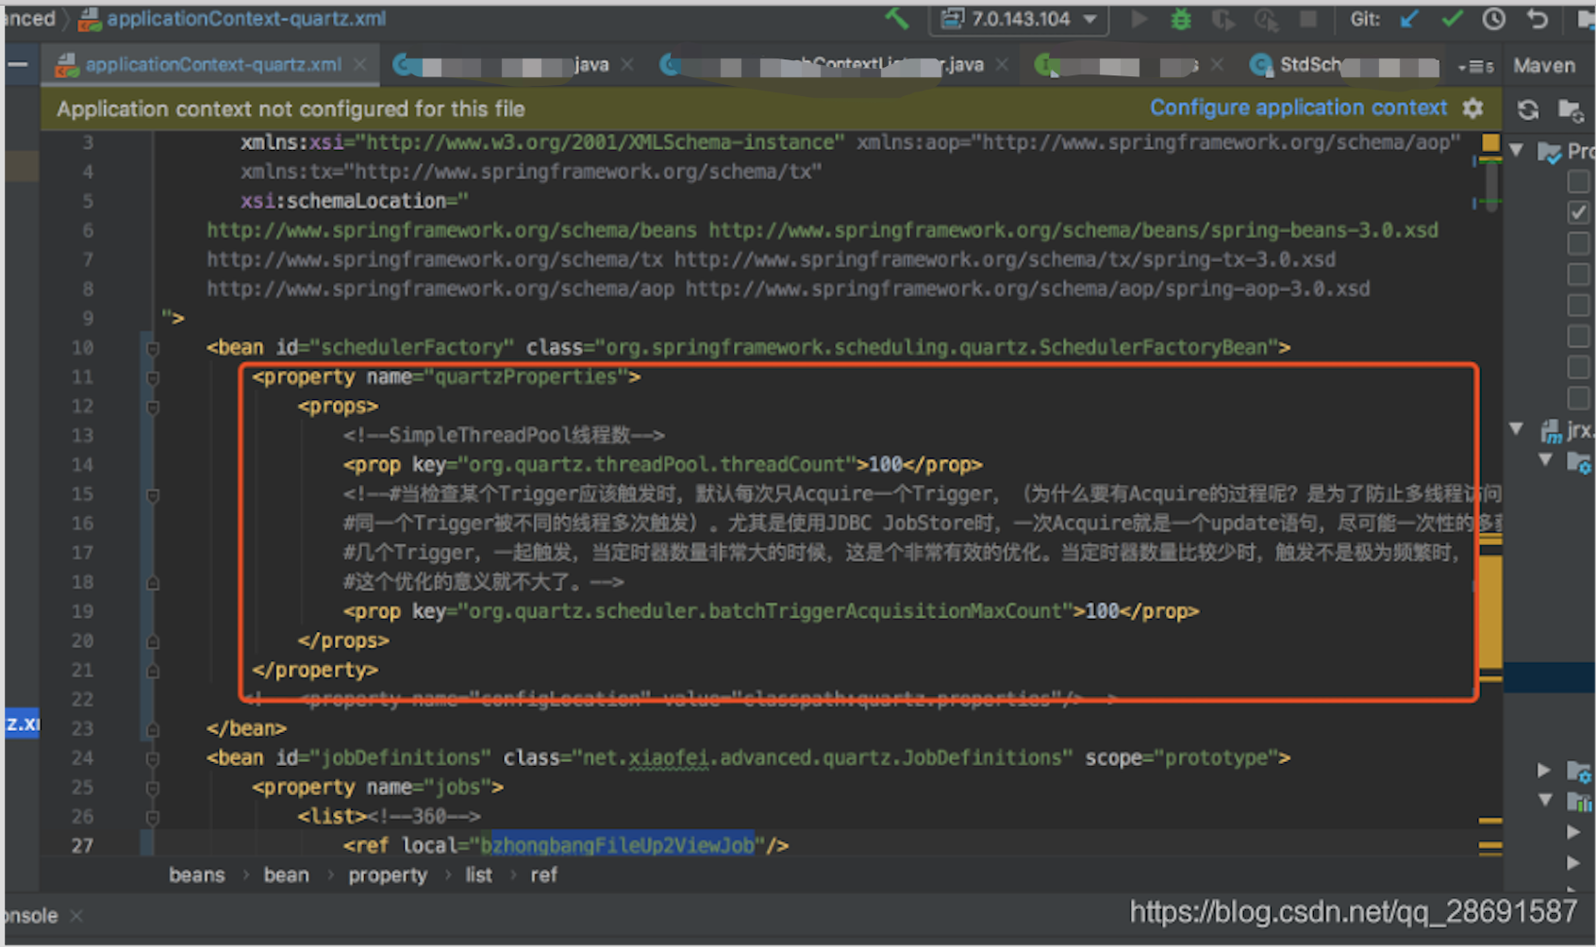Click 'org.quartz.scheduler.batchTriggerAcquisitionMaxCount' key text
The image size is (1596, 947).
(765, 611)
